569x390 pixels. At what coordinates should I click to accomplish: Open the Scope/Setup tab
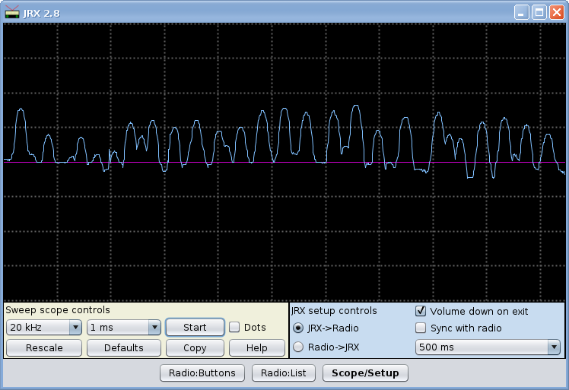365,373
